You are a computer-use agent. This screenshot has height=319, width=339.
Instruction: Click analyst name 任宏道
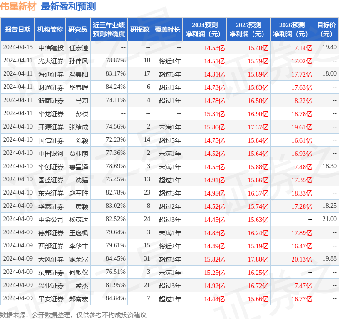click(x=79, y=48)
